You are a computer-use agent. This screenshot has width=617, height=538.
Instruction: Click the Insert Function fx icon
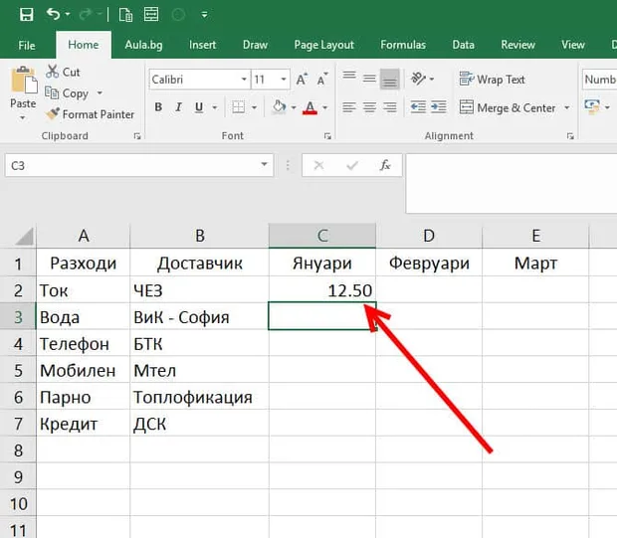pyautogui.click(x=385, y=165)
